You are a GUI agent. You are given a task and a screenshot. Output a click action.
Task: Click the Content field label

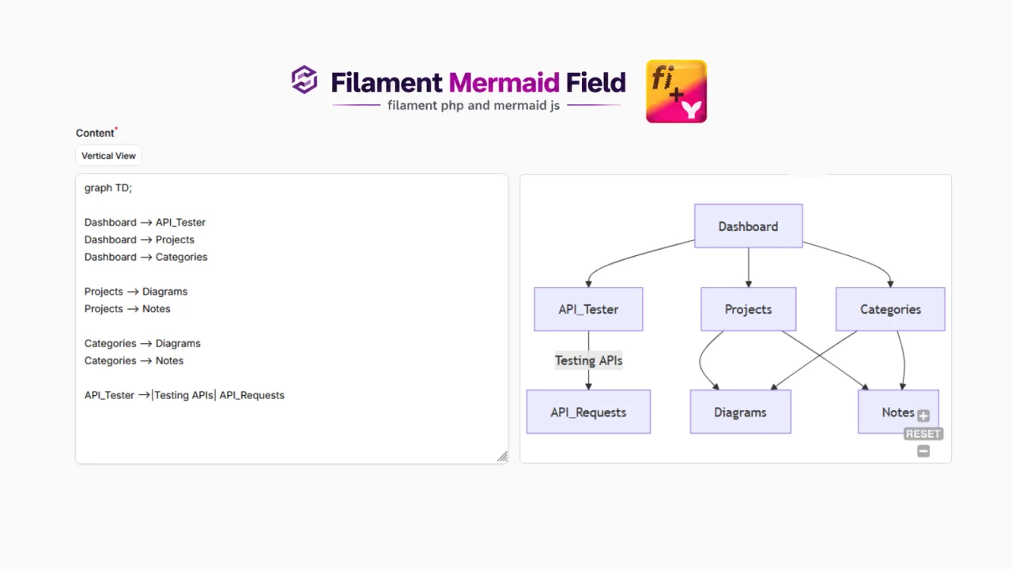(95, 133)
